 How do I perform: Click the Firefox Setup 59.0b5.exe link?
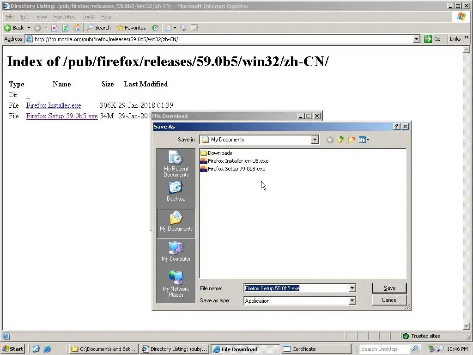[62, 116]
